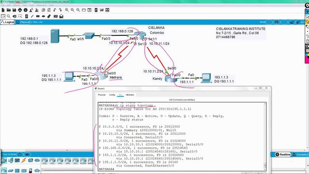Pick the draw Line tool
This screenshot has width=309, height=174.
pos(32,16)
